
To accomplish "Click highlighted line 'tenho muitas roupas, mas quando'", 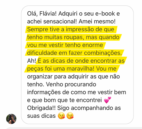I will pos(73,37).
